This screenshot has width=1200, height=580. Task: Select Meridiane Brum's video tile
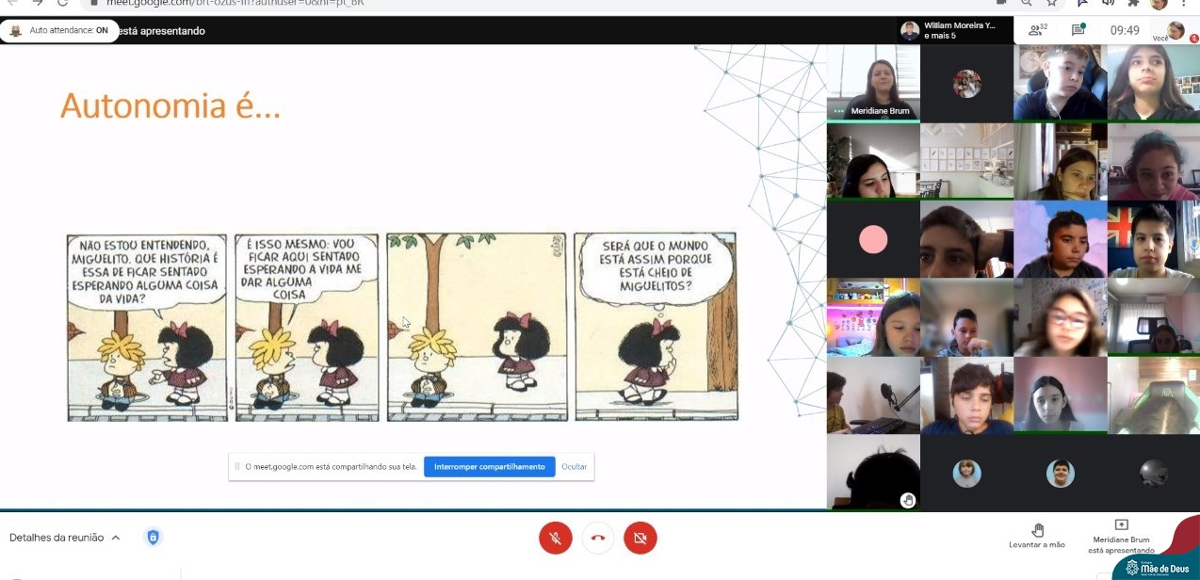873,83
